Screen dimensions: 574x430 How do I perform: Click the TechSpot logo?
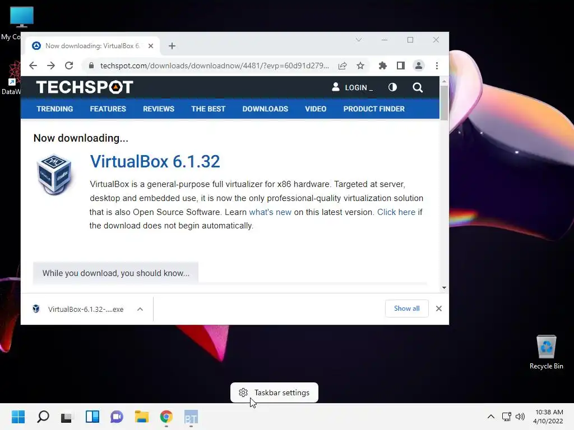tap(85, 87)
